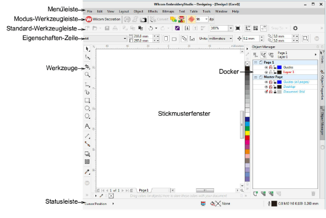Click the Paste clipboard icon
The image size is (326, 218).
pyautogui.click(x=140, y=28)
